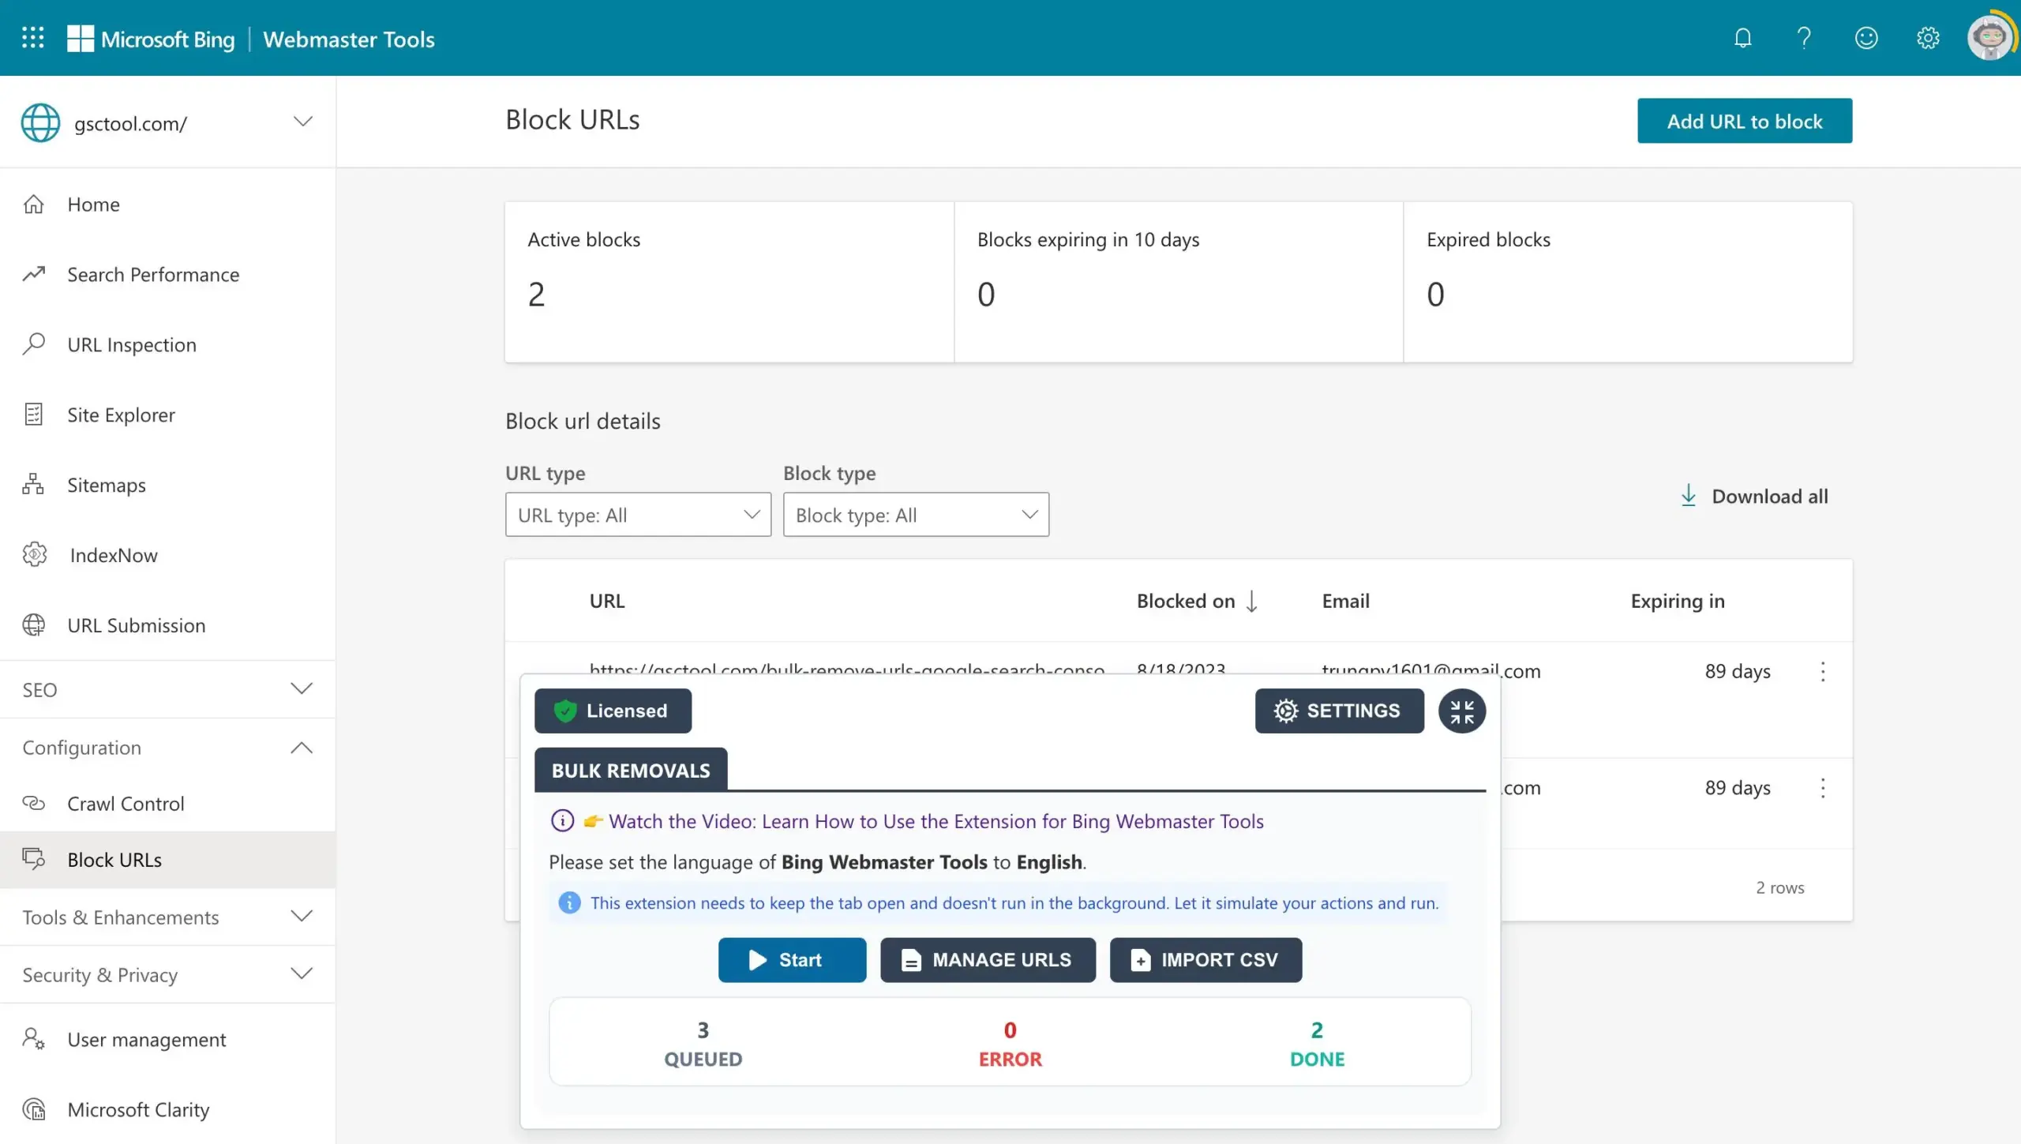Open the feedback smiley icon
The width and height of the screenshot is (2021, 1144).
(x=1865, y=38)
